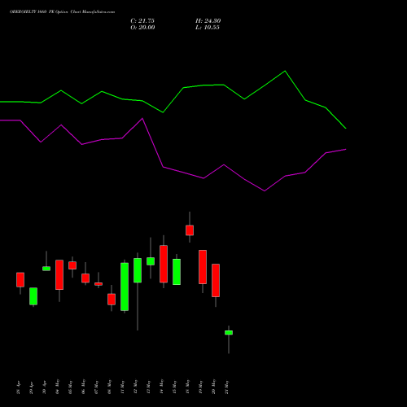Click the tall red candlestick above 14 May
This screenshot has width=407, height=407.
click(x=164, y=264)
